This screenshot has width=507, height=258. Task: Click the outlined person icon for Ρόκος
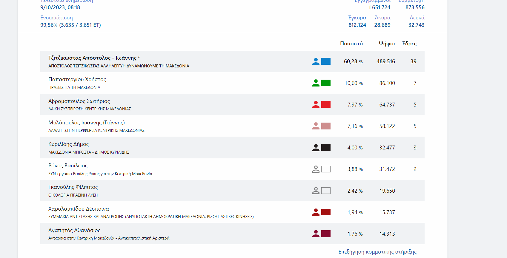(x=316, y=169)
